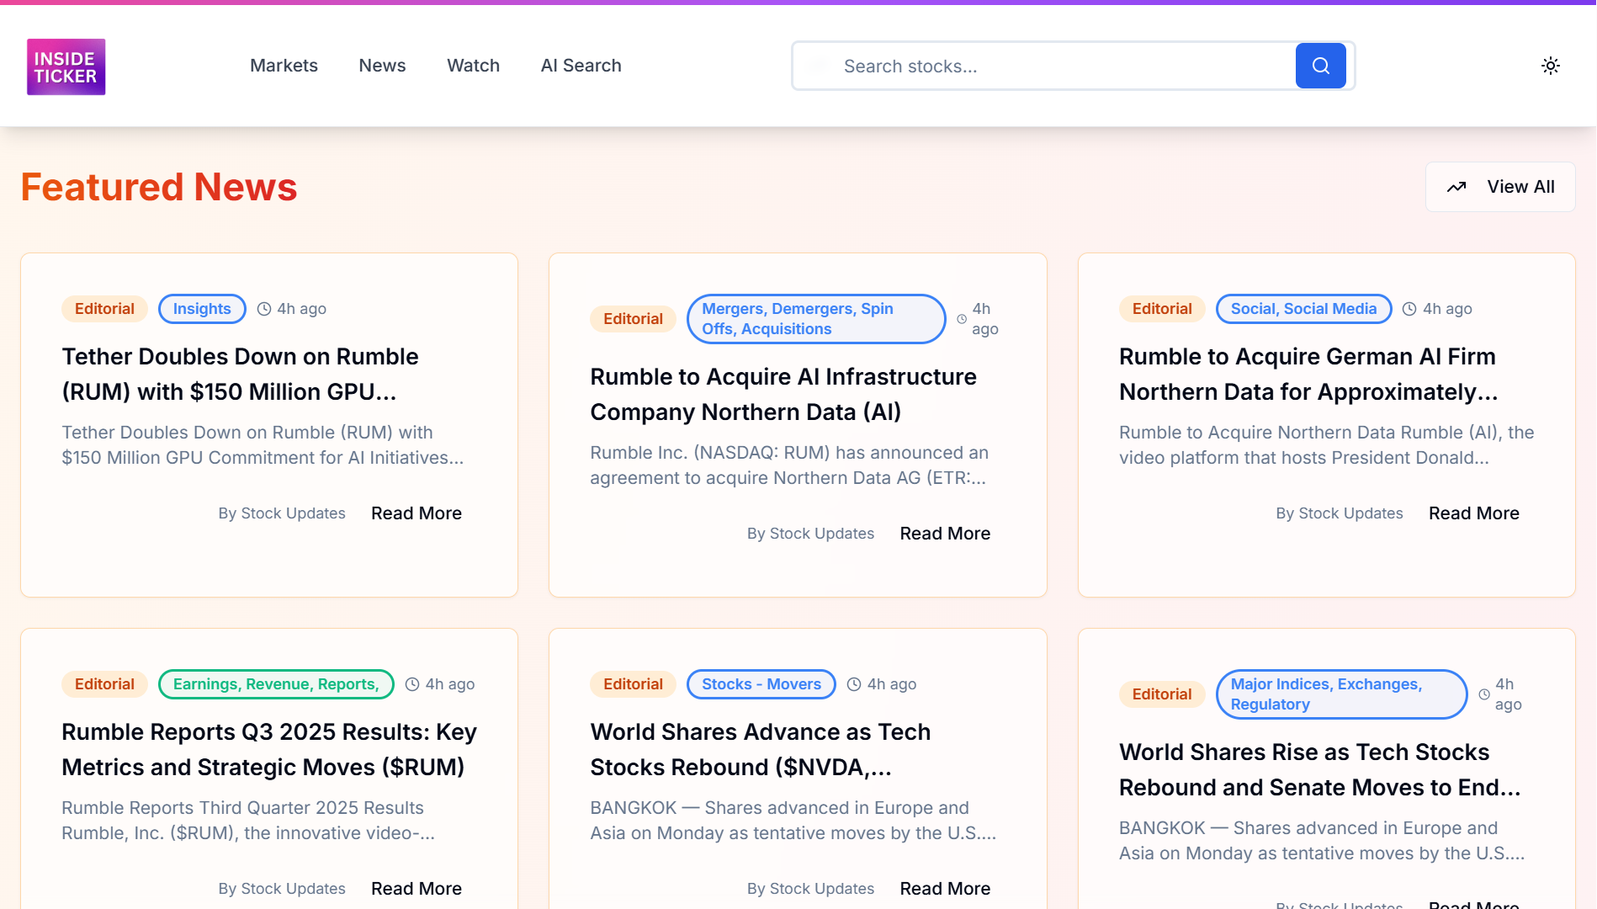
Task: Click the clock icon on Stocks - Movers card
Action: (854, 684)
